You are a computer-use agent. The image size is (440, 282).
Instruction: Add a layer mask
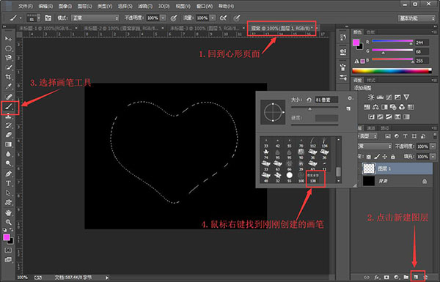(386, 277)
